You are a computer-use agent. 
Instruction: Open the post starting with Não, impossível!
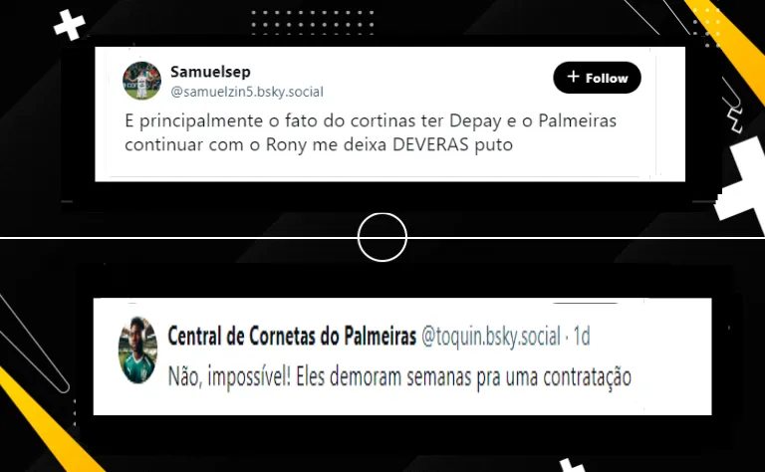(399, 377)
